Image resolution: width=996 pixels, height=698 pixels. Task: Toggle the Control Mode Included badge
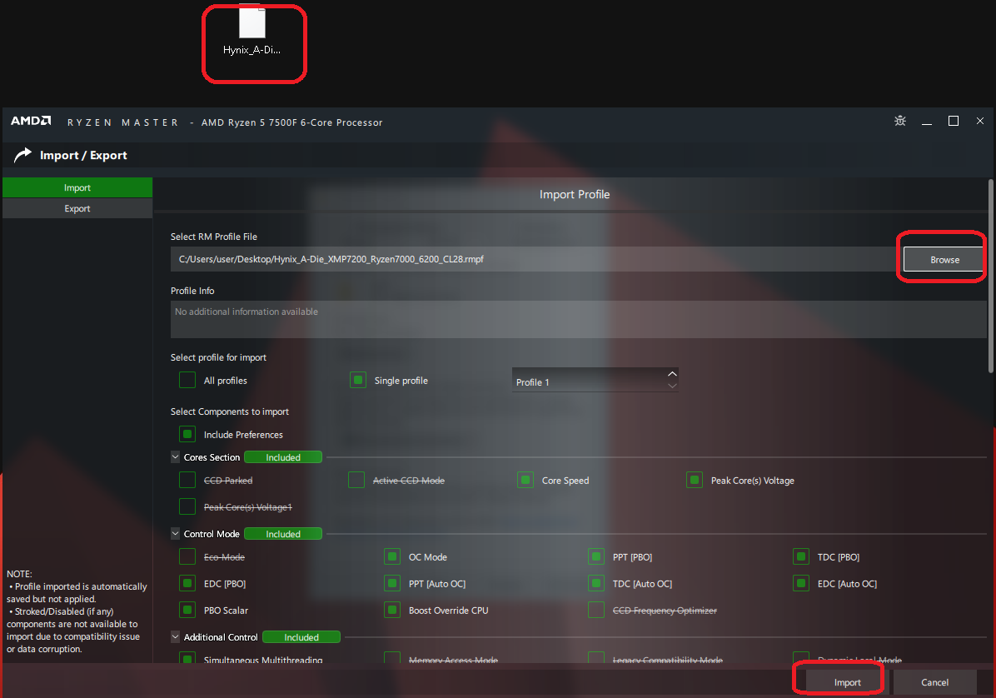tap(283, 534)
